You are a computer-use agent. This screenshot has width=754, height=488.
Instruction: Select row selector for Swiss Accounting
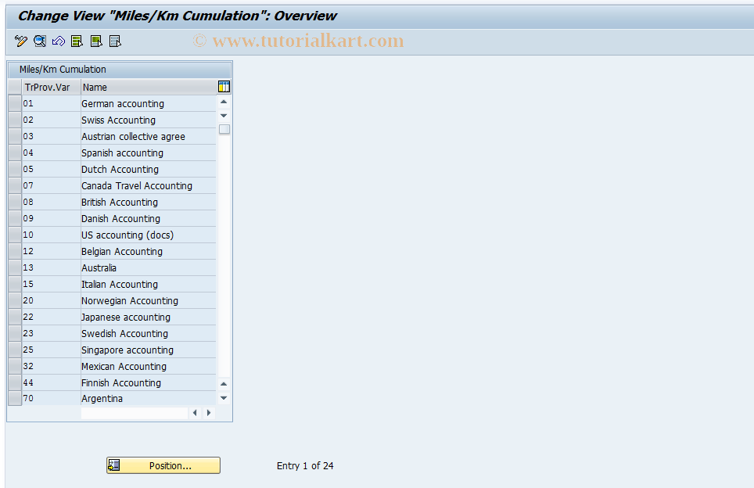pyautogui.click(x=15, y=120)
